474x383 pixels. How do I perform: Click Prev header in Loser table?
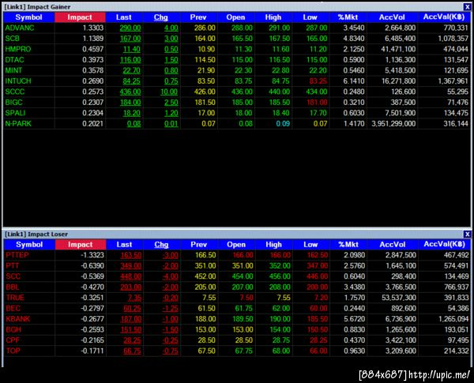coord(199,245)
